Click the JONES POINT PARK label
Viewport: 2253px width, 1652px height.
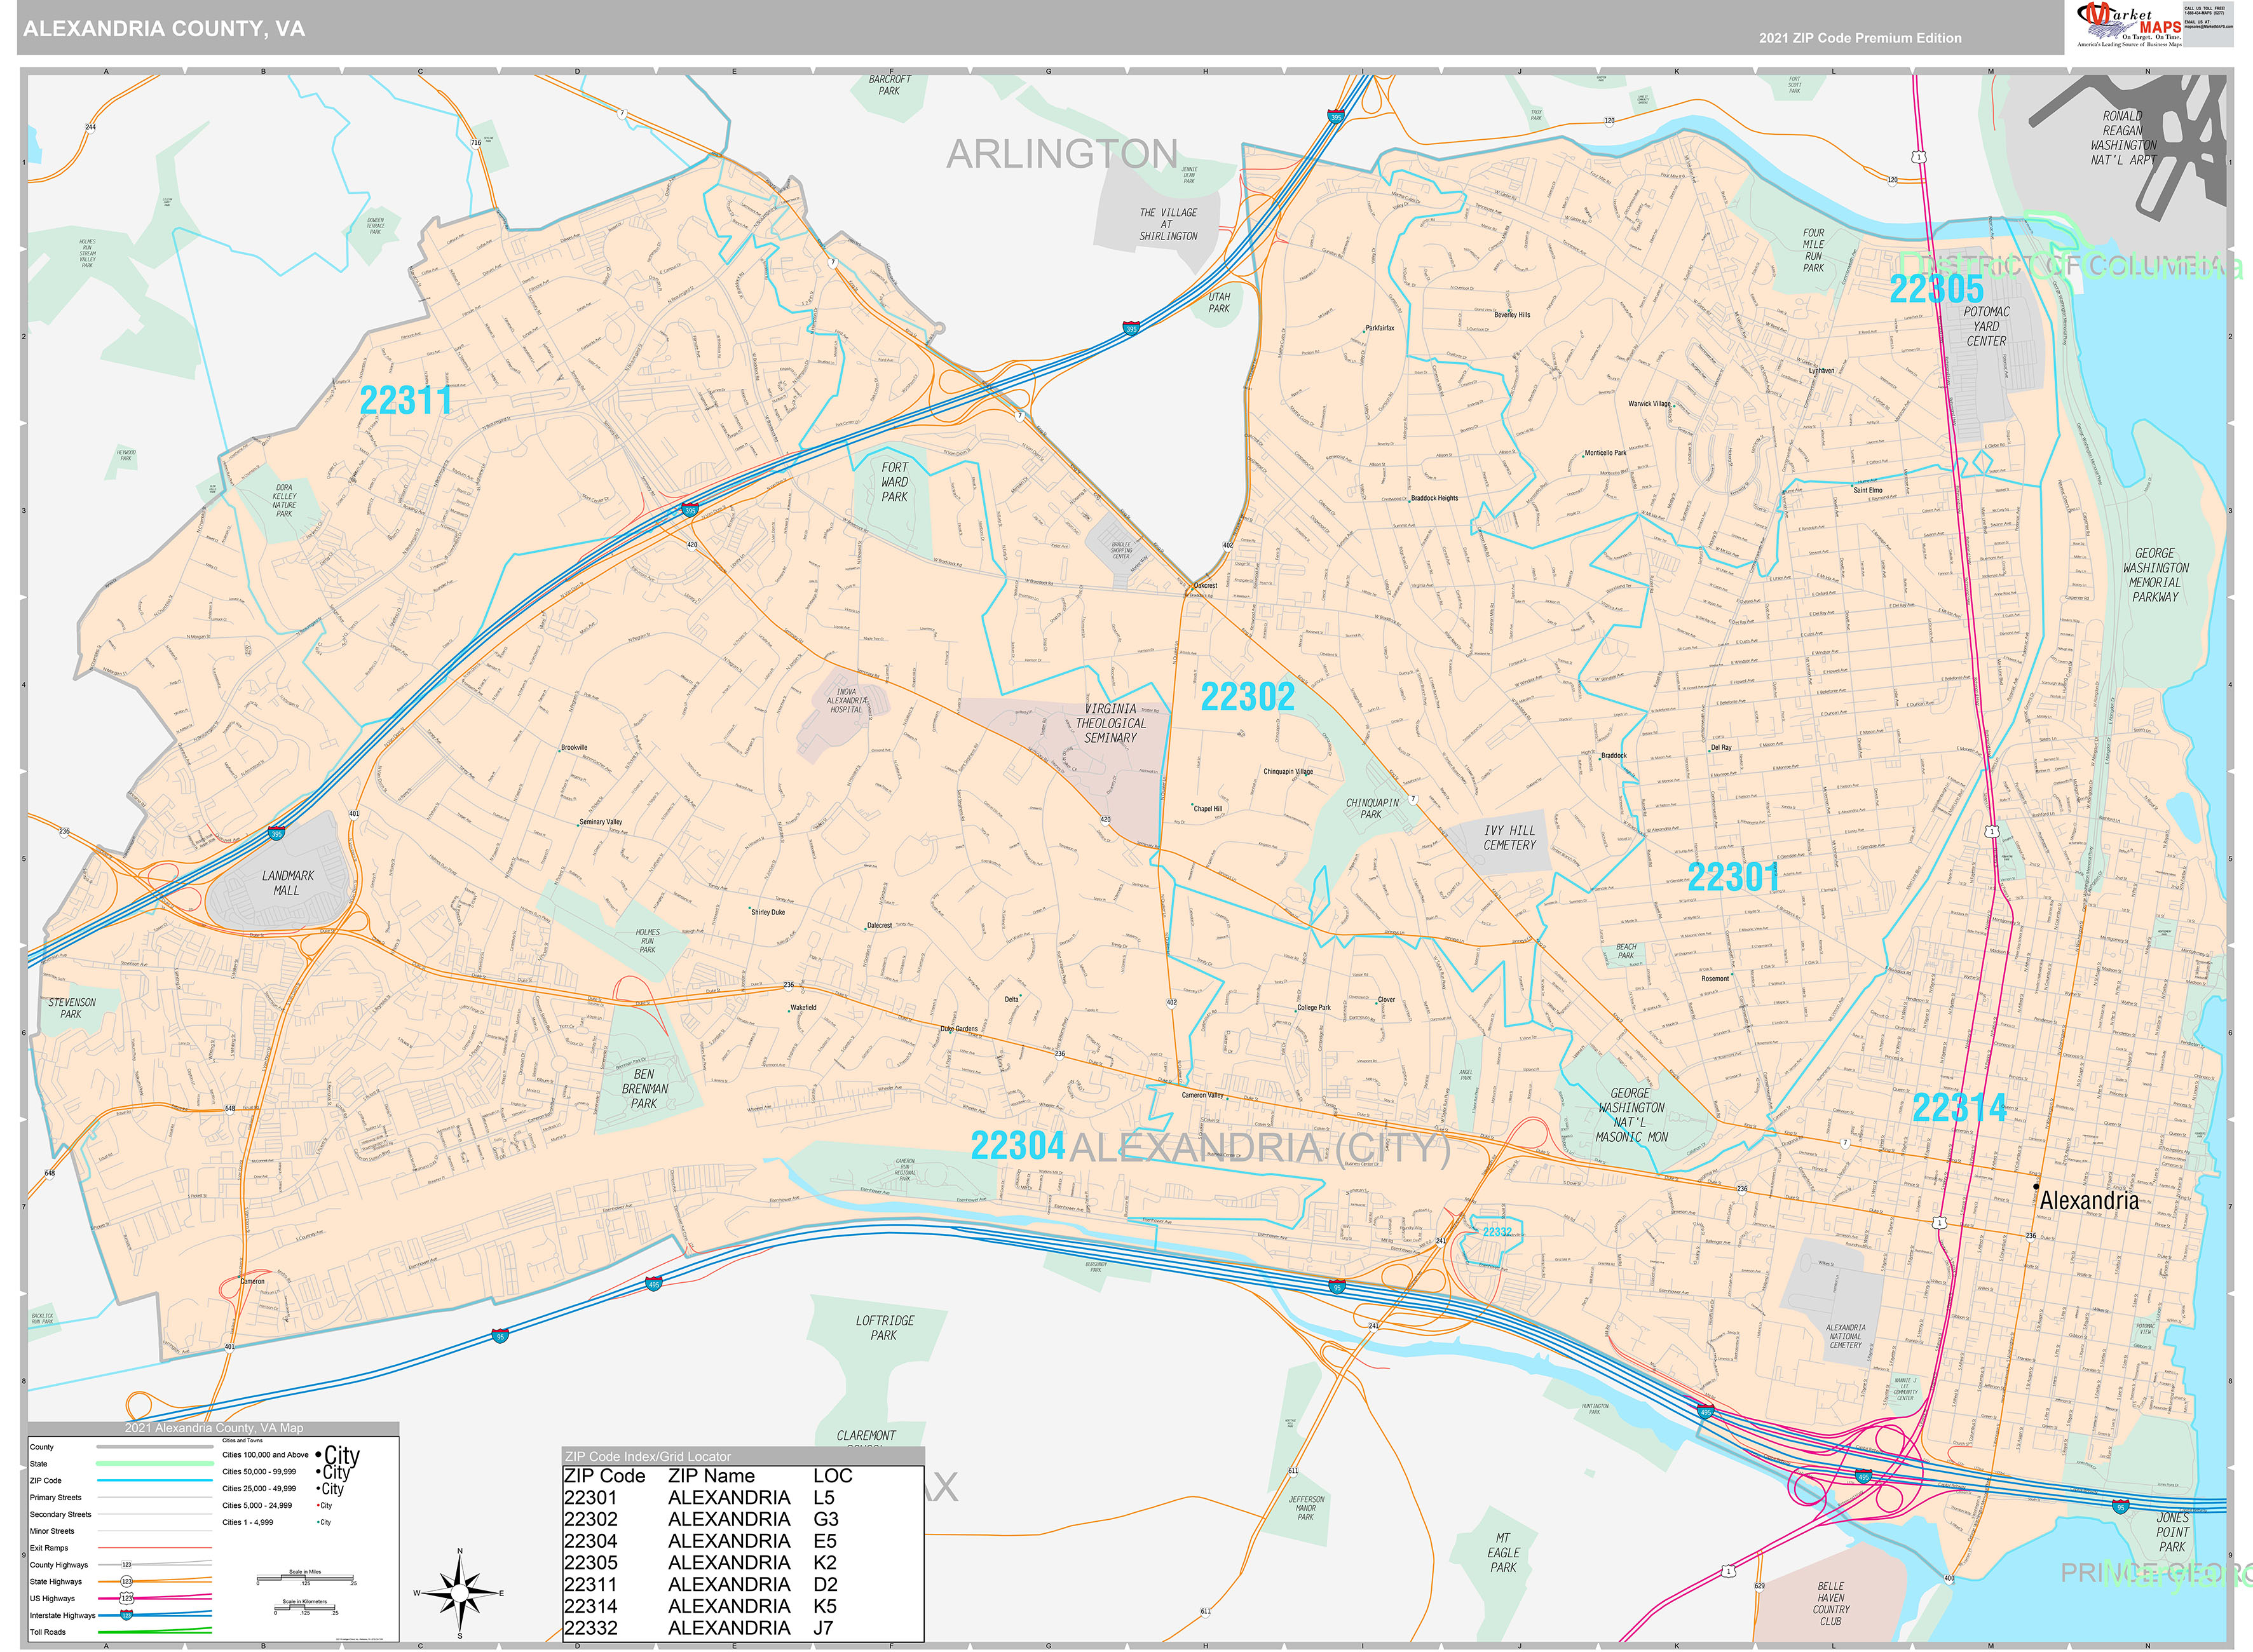(x=2172, y=1532)
